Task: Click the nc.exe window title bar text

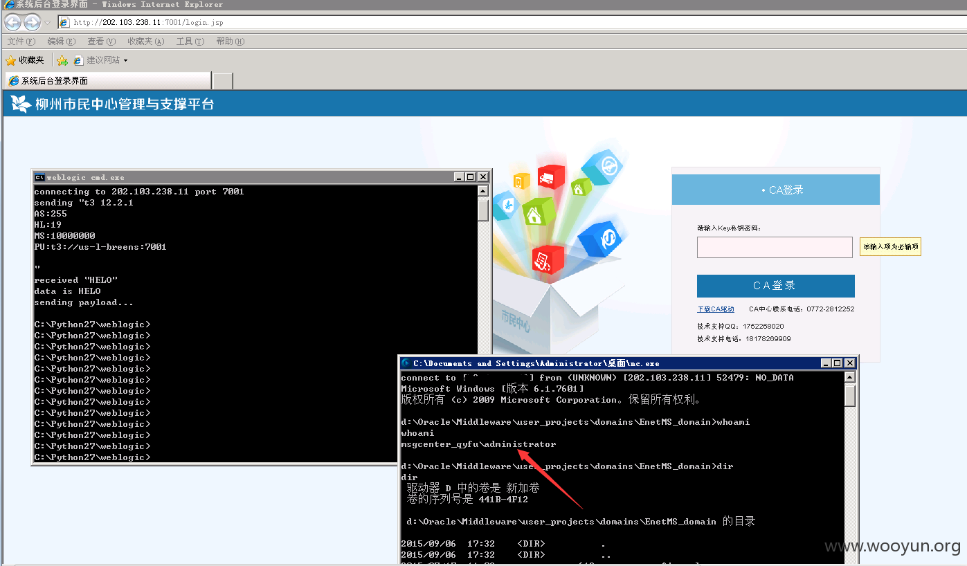Action: click(536, 363)
